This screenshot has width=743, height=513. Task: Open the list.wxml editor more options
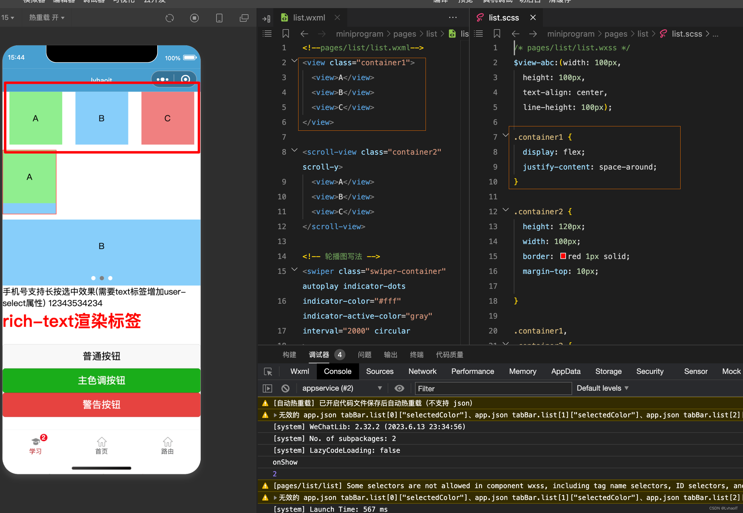tap(453, 18)
